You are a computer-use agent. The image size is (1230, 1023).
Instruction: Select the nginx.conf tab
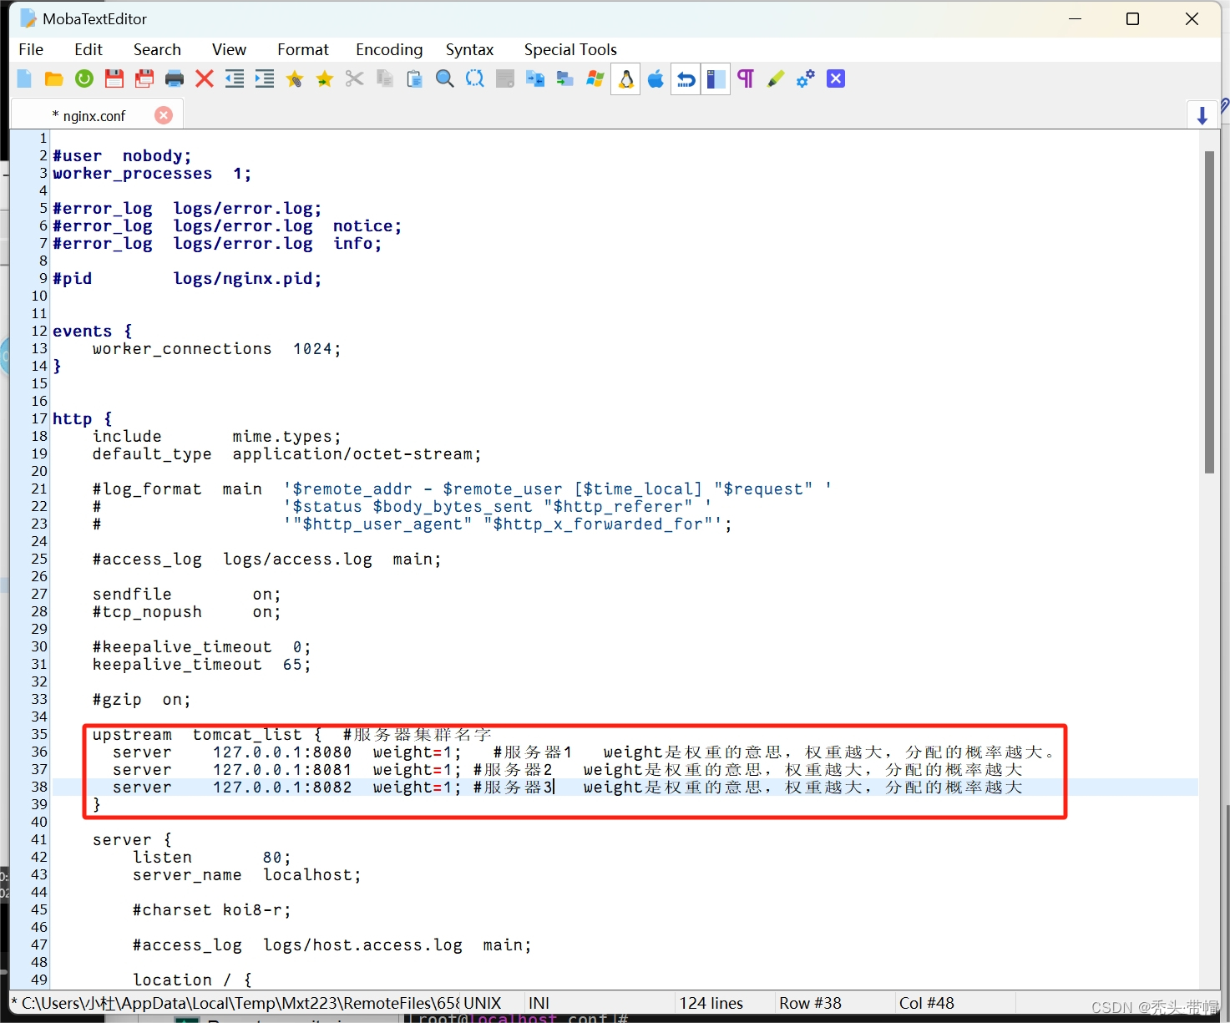[94, 116]
